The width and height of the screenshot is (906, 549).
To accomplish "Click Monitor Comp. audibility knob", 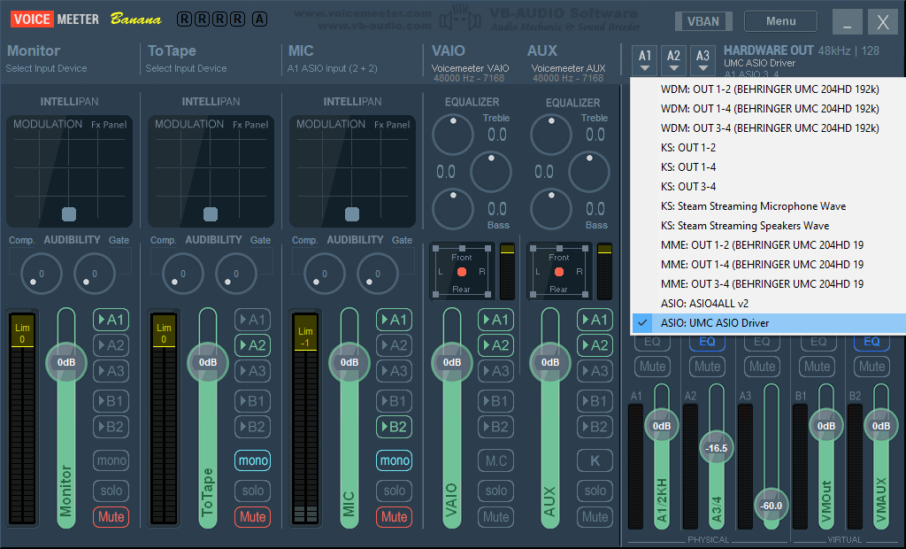I will pyautogui.click(x=41, y=274).
